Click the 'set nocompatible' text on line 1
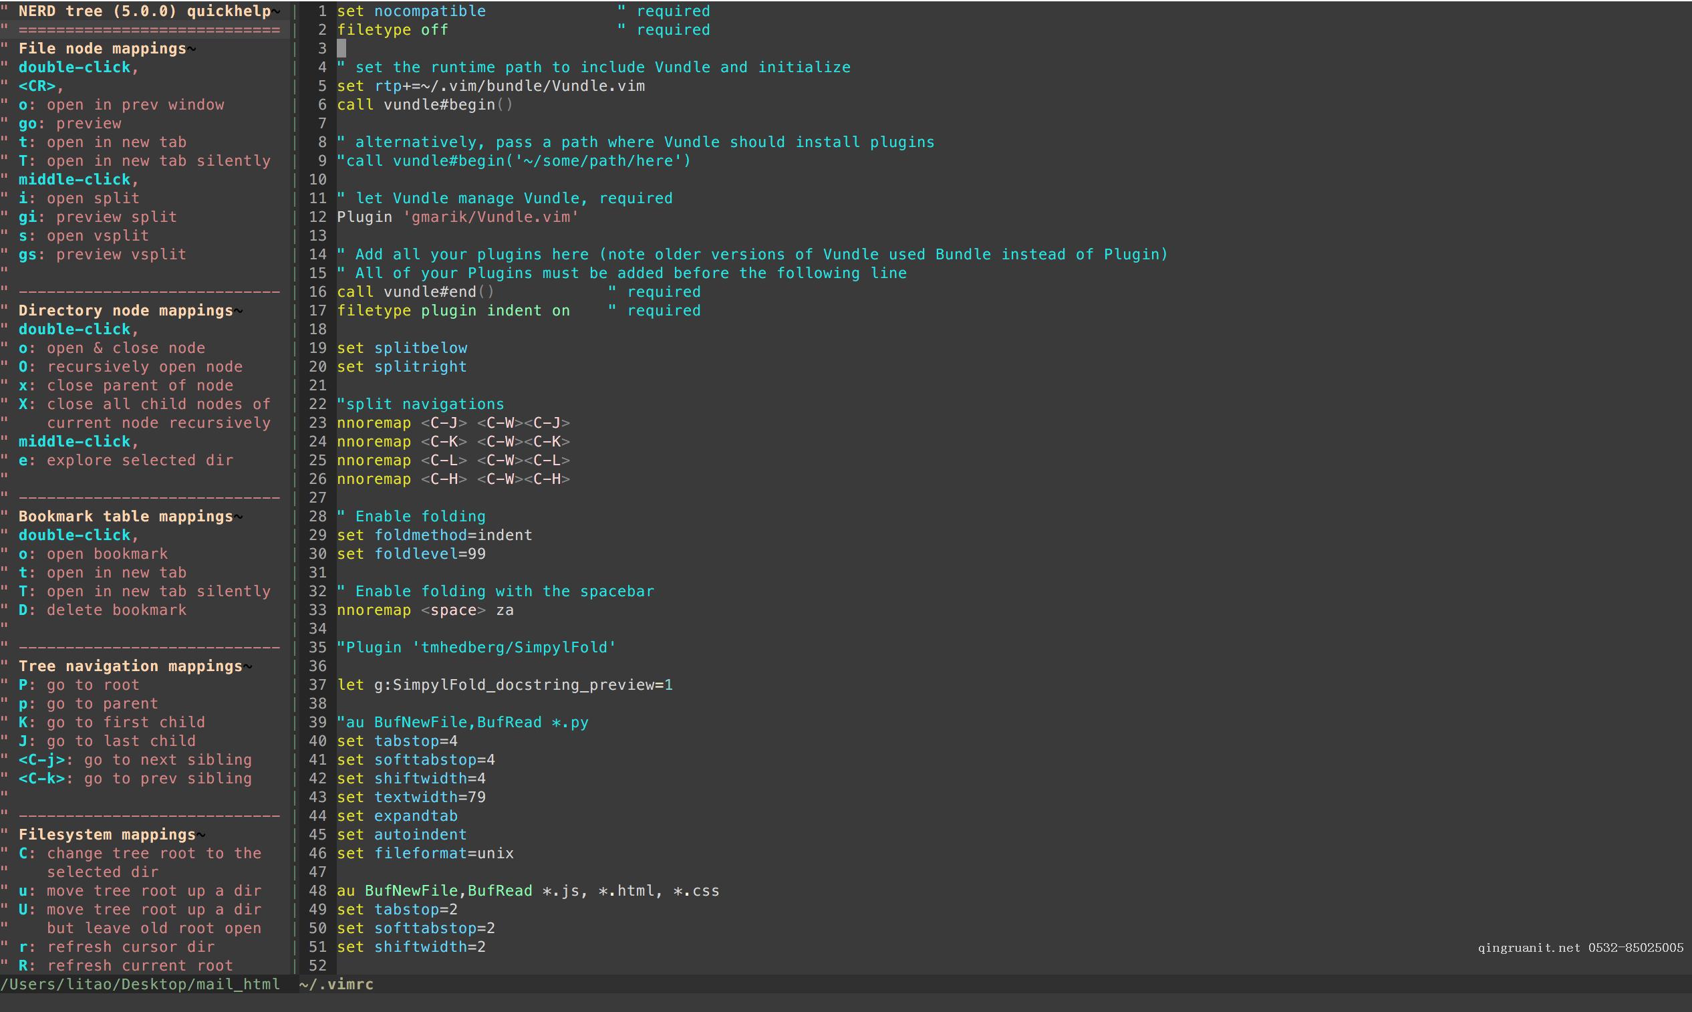Image resolution: width=1692 pixels, height=1012 pixels. point(411,11)
